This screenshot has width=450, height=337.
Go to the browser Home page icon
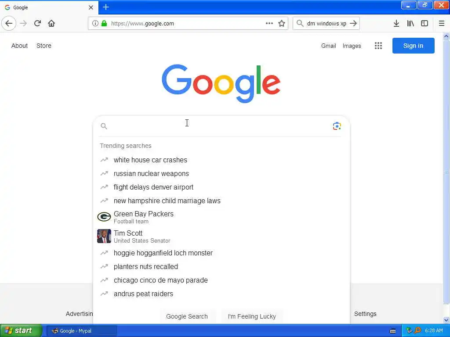(51, 23)
